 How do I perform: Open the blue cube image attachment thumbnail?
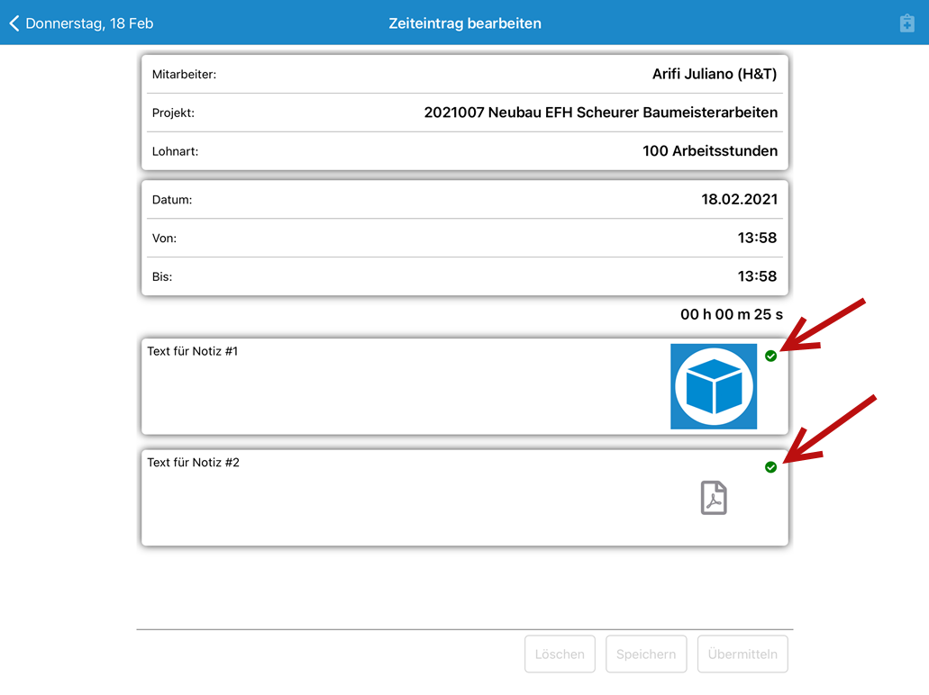(714, 386)
